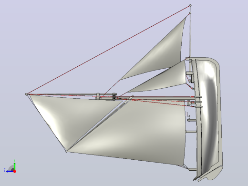The image size is (248, 186).
Task: Click the green Y axis of the orientation triad
Action: (14, 166)
